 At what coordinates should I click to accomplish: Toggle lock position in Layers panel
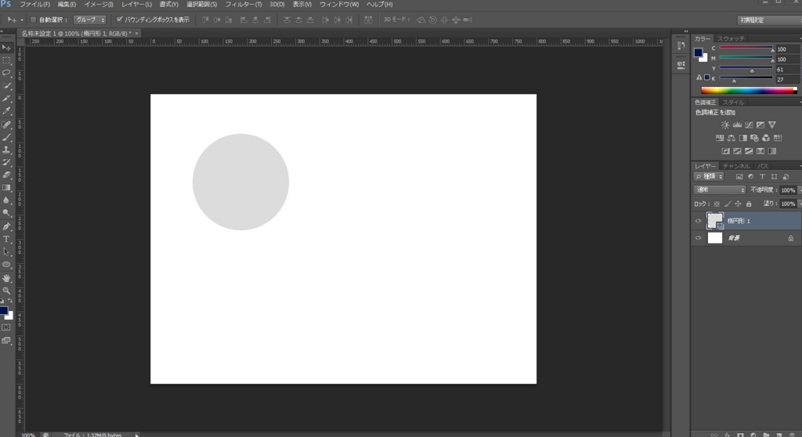pos(738,204)
